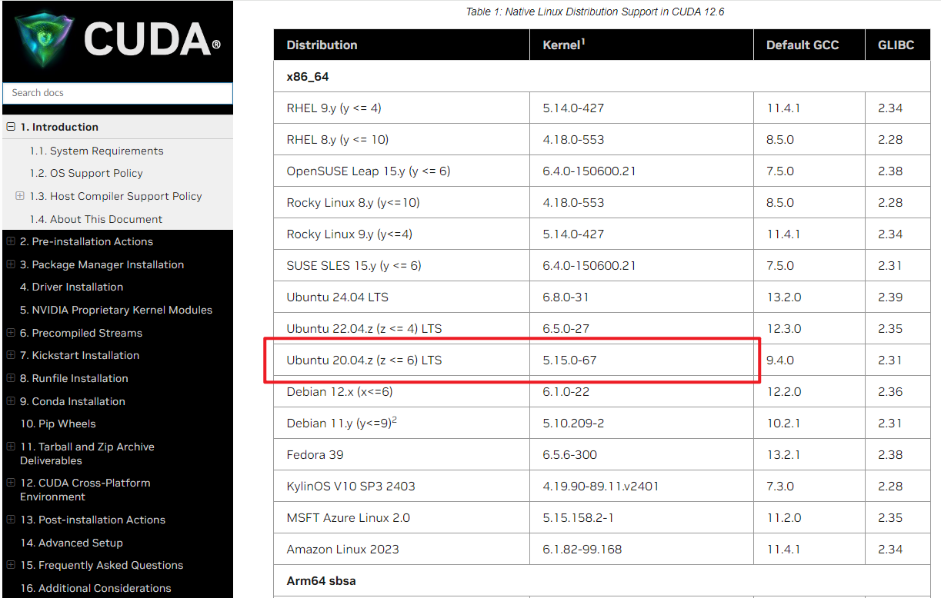Expand "1.3. Host Compiler Support Policy"
The width and height of the screenshot is (941, 598).
click(19, 196)
